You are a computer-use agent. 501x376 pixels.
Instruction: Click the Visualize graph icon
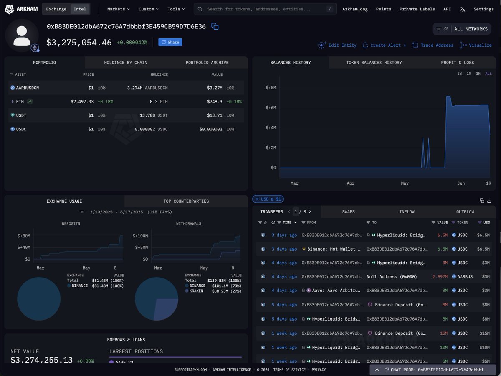pyautogui.click(x=463, y=45)
